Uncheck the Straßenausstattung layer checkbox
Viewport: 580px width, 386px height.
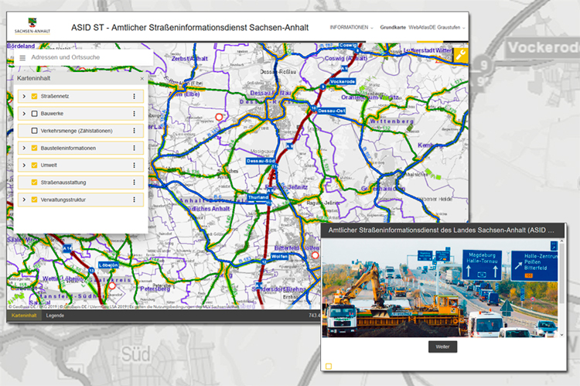point(34,183)
